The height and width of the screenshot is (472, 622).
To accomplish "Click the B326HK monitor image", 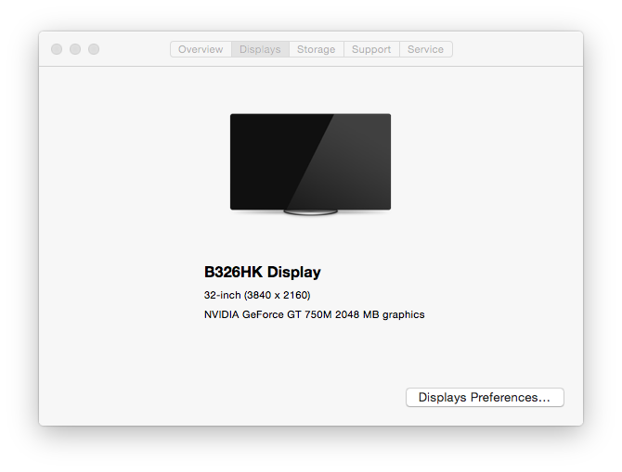I will click(x=311, y=164).
